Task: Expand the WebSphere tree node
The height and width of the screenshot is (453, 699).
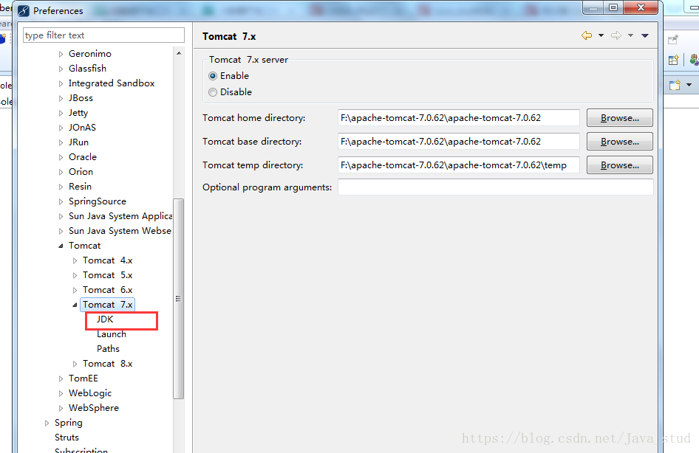Action: pyautogui.click(x=61, y=408)
